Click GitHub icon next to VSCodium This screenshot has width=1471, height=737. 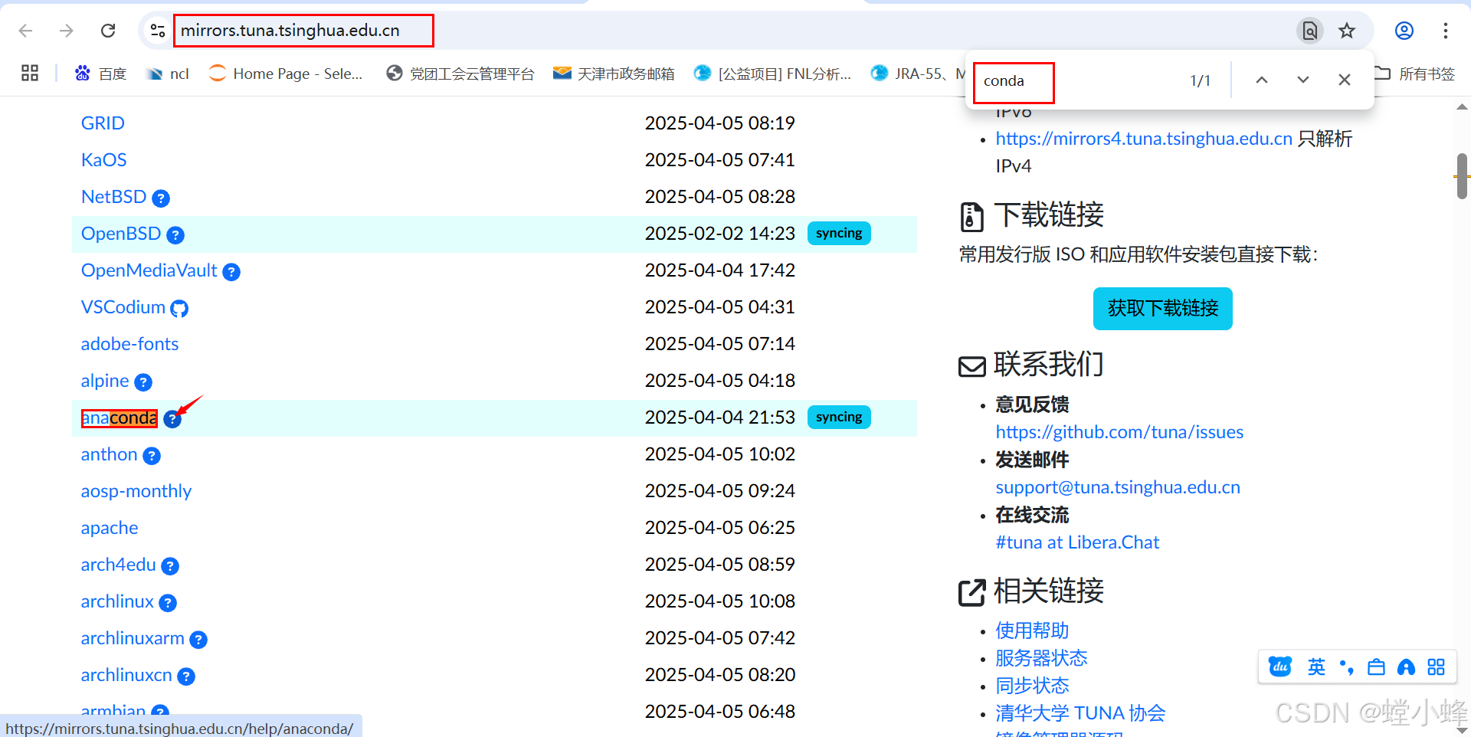coord(179,309)
